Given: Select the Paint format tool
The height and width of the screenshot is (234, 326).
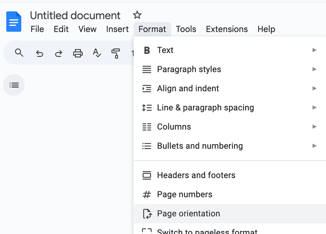Looking at the screenshot, I should coord(116,53).
